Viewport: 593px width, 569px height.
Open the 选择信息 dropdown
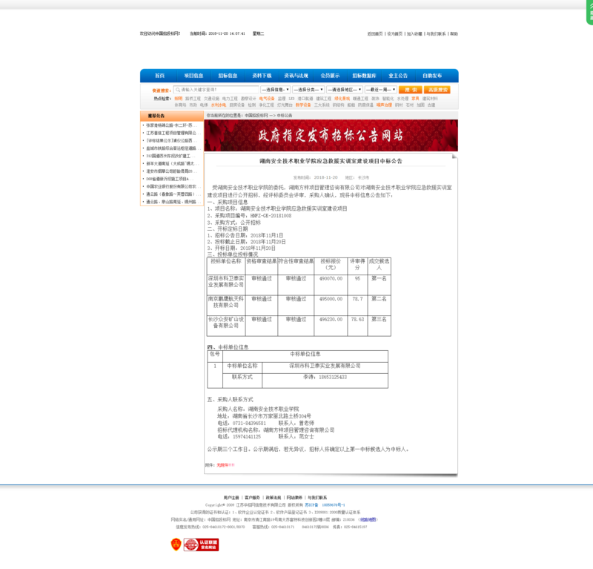pyautogui.click(x=275, y=90)
